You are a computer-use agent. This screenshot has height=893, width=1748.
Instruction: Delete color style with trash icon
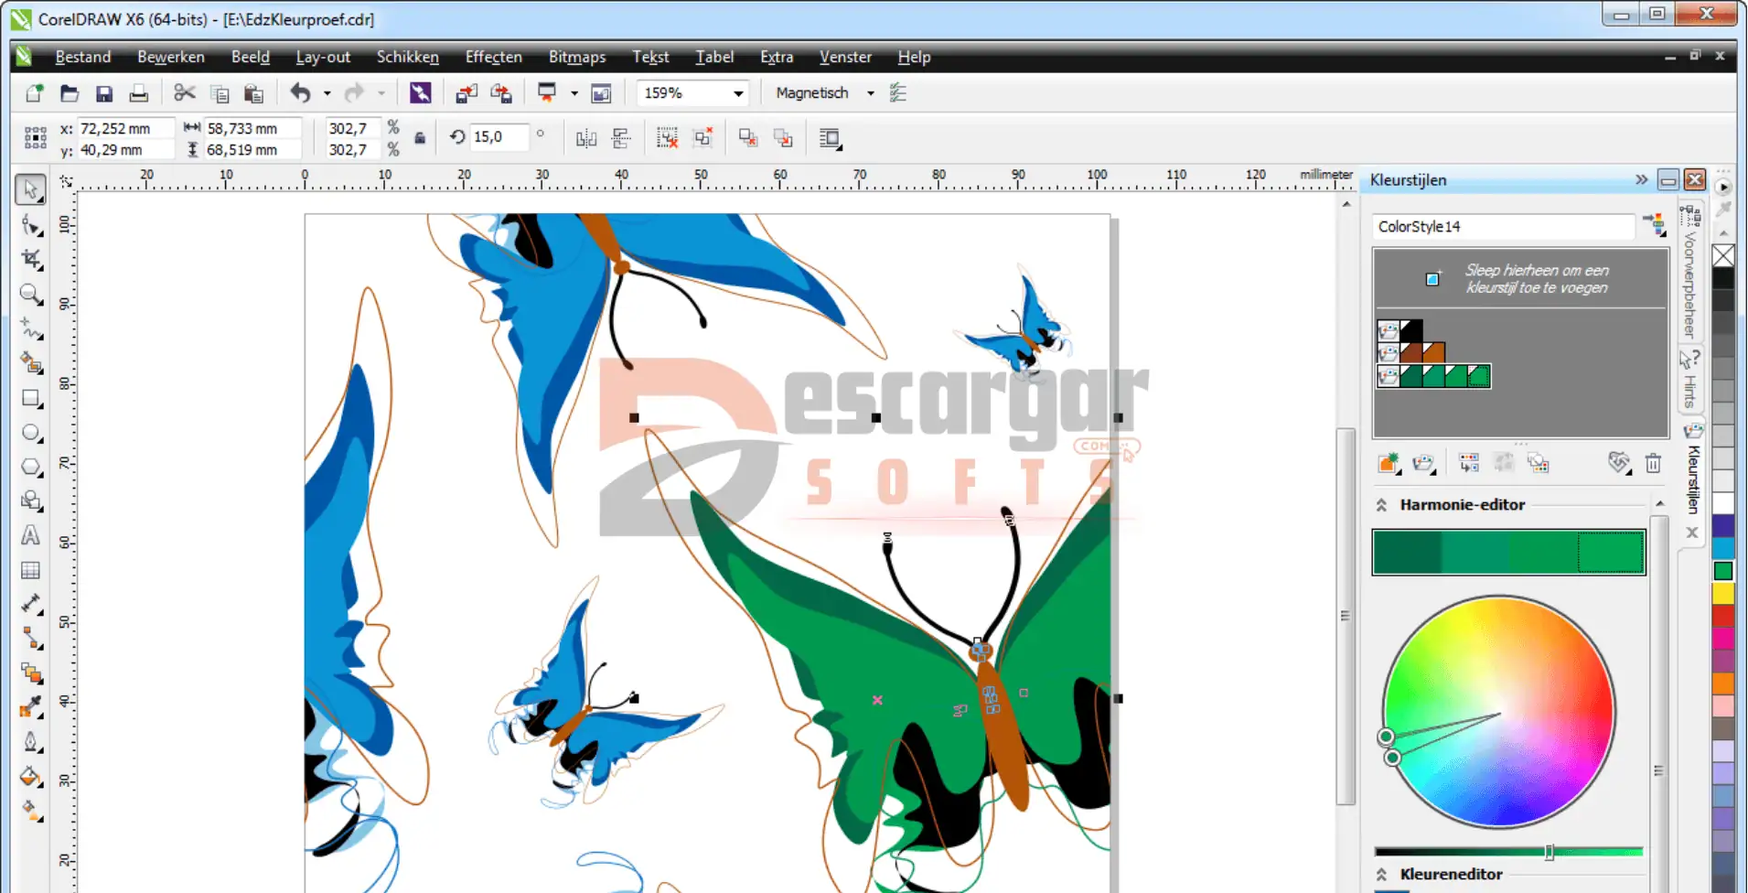tap(1653, 463)
